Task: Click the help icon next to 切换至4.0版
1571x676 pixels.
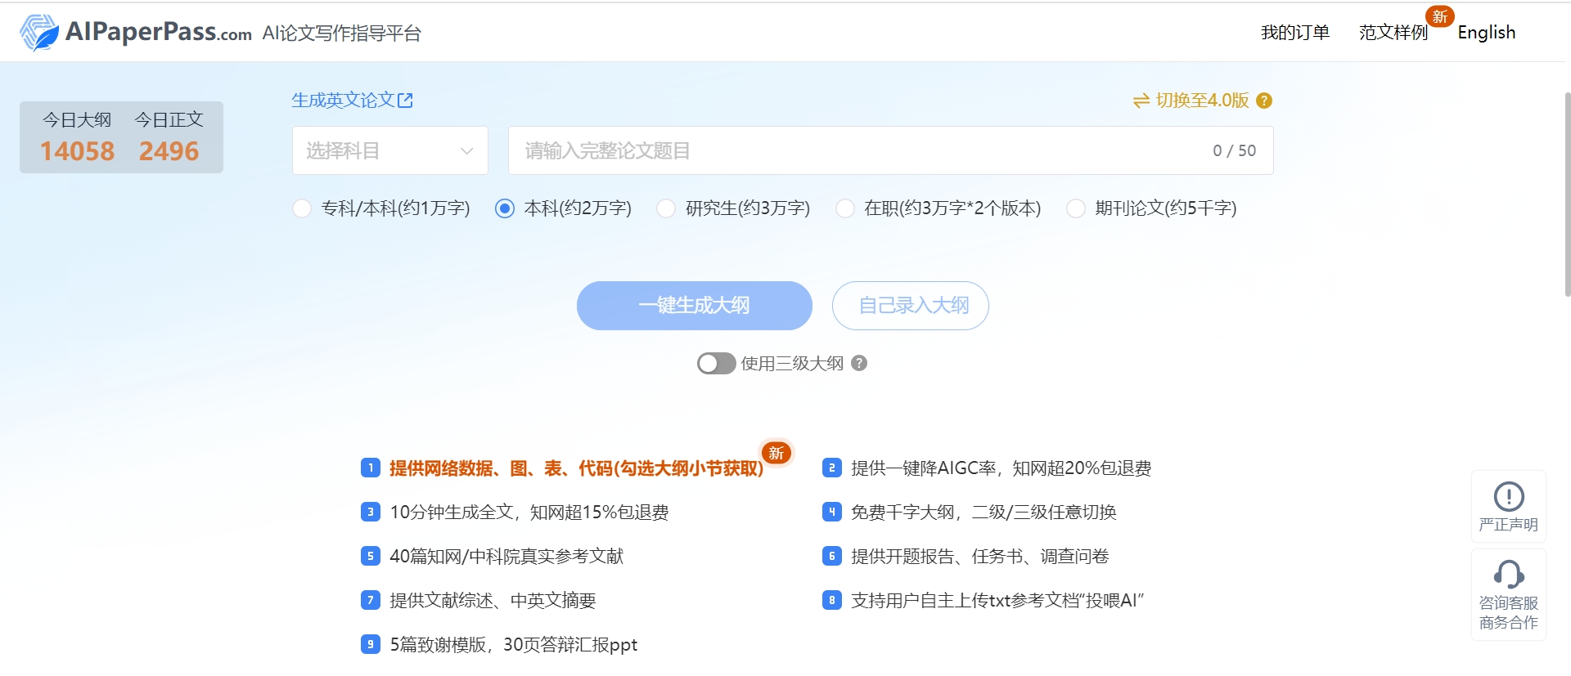Action: point(1264,101)
